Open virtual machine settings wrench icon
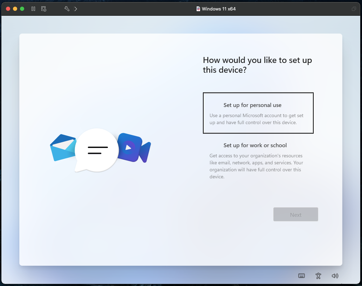This screenshot has width=362, height=286. [67, 9]
